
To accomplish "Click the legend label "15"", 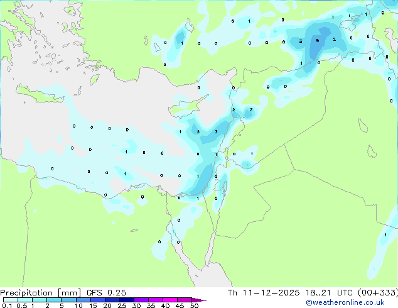I will click(93, 305).
